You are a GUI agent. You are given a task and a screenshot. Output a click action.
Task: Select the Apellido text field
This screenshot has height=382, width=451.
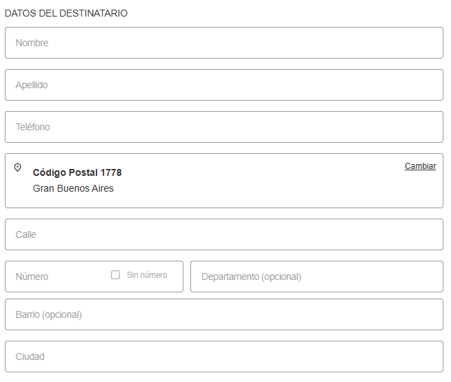coord(223,85)
